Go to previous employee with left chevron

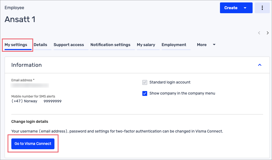[x=259, y=33]
